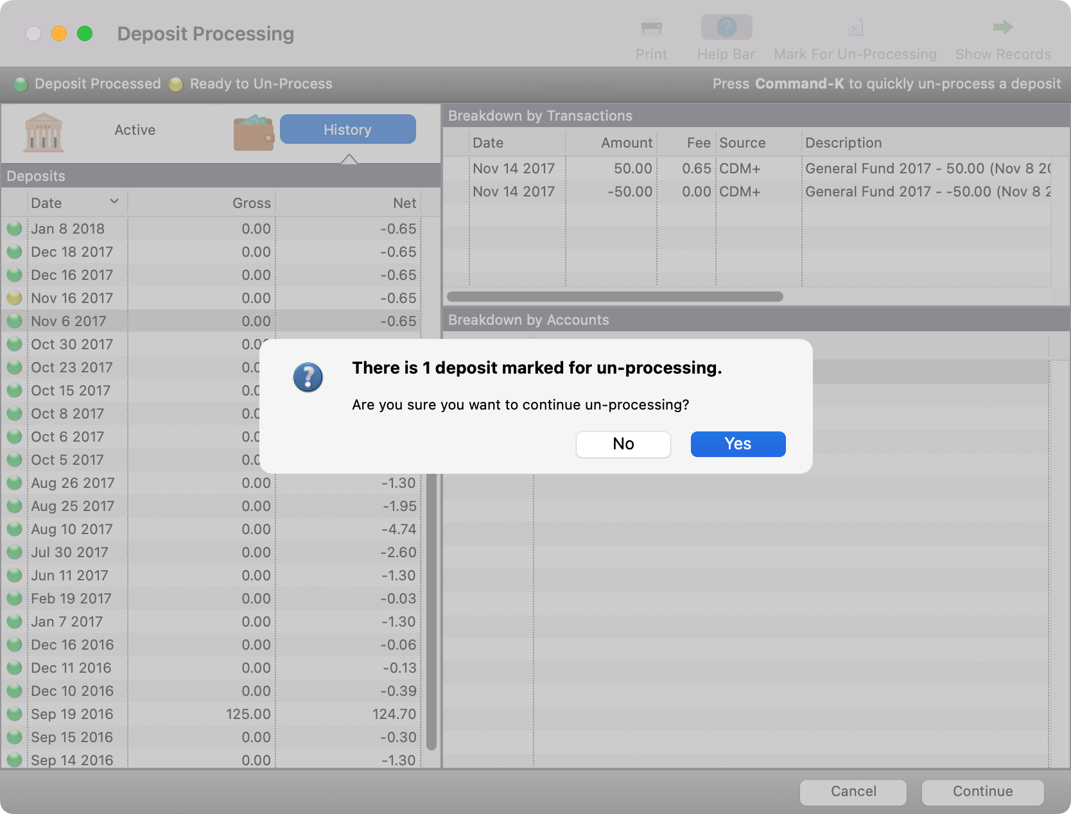Switch to the Active tab
The height and width of the screenshot is (814, 1071).
click(x=135, y=130)
